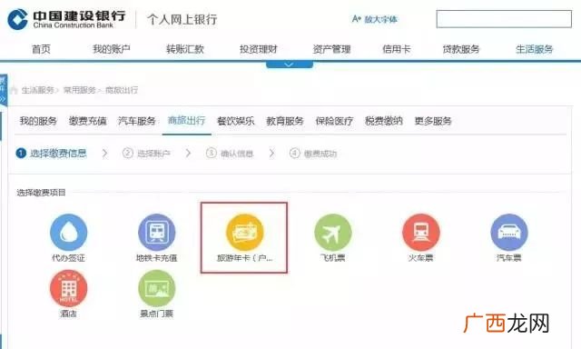Expand the blue navigation dropdown chevron
This screenshot has height=349, width=581.
(x=290, y=65)
